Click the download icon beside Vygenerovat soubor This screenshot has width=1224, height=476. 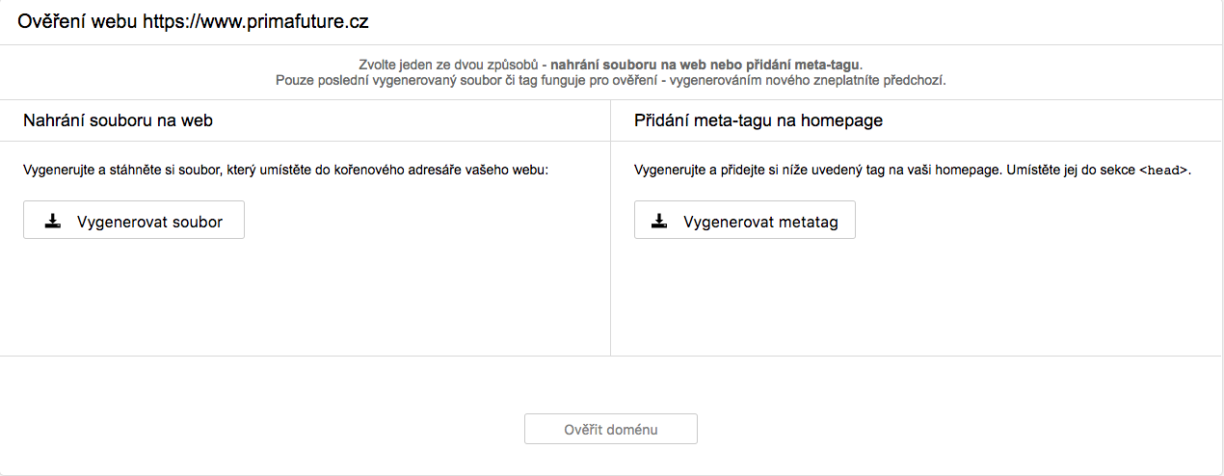pyautogui.click(x=53, y=221)
